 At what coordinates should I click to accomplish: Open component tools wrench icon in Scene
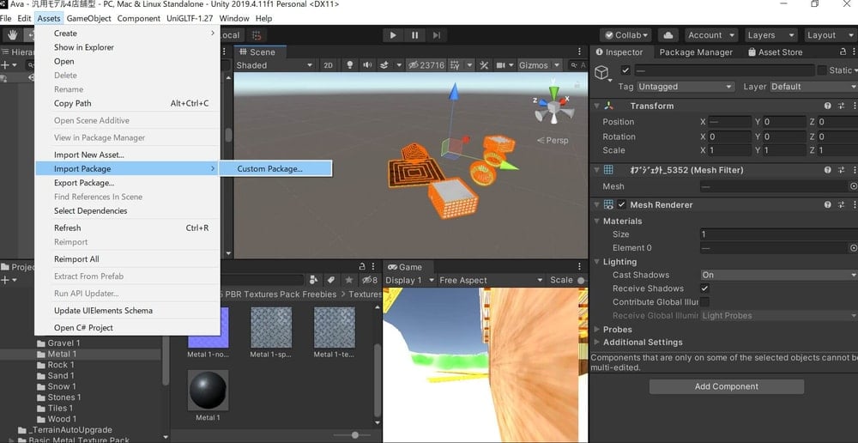[x=484, y=65]
